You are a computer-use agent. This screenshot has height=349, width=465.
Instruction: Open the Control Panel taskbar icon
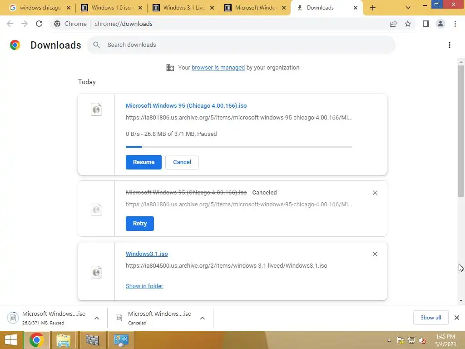click(121, 340)
